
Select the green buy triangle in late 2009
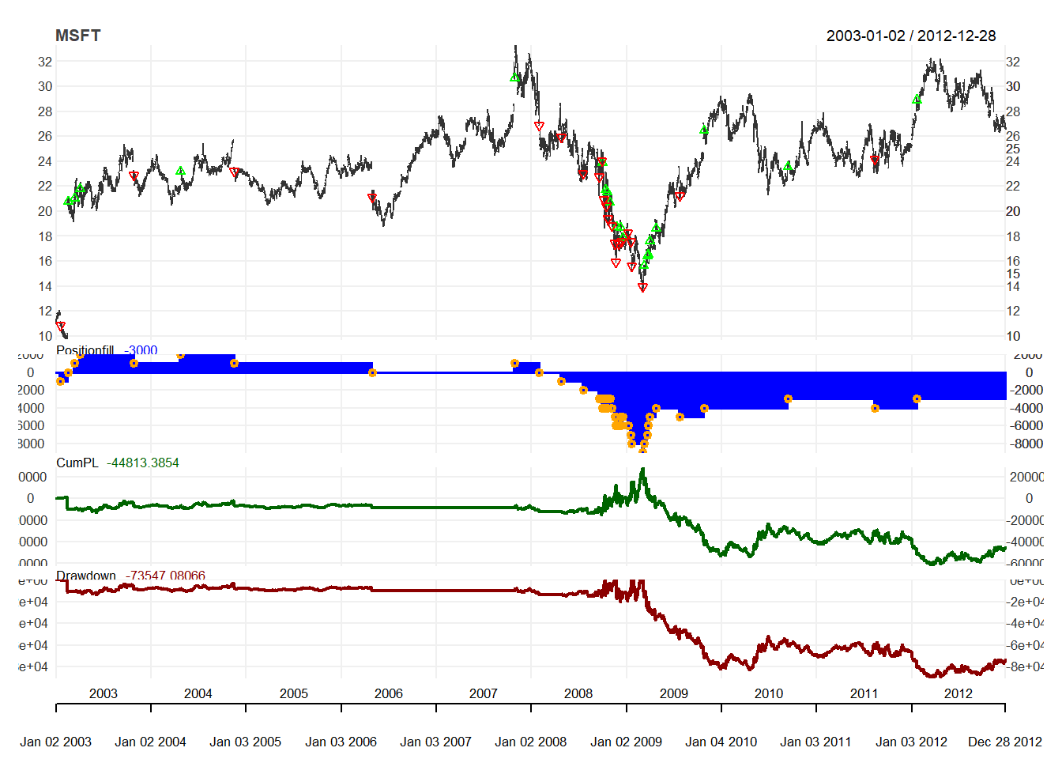[704, 130]
